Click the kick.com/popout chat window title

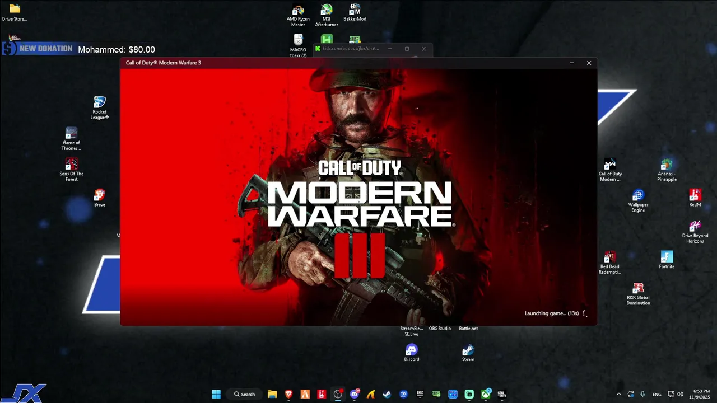coord(351,49)
